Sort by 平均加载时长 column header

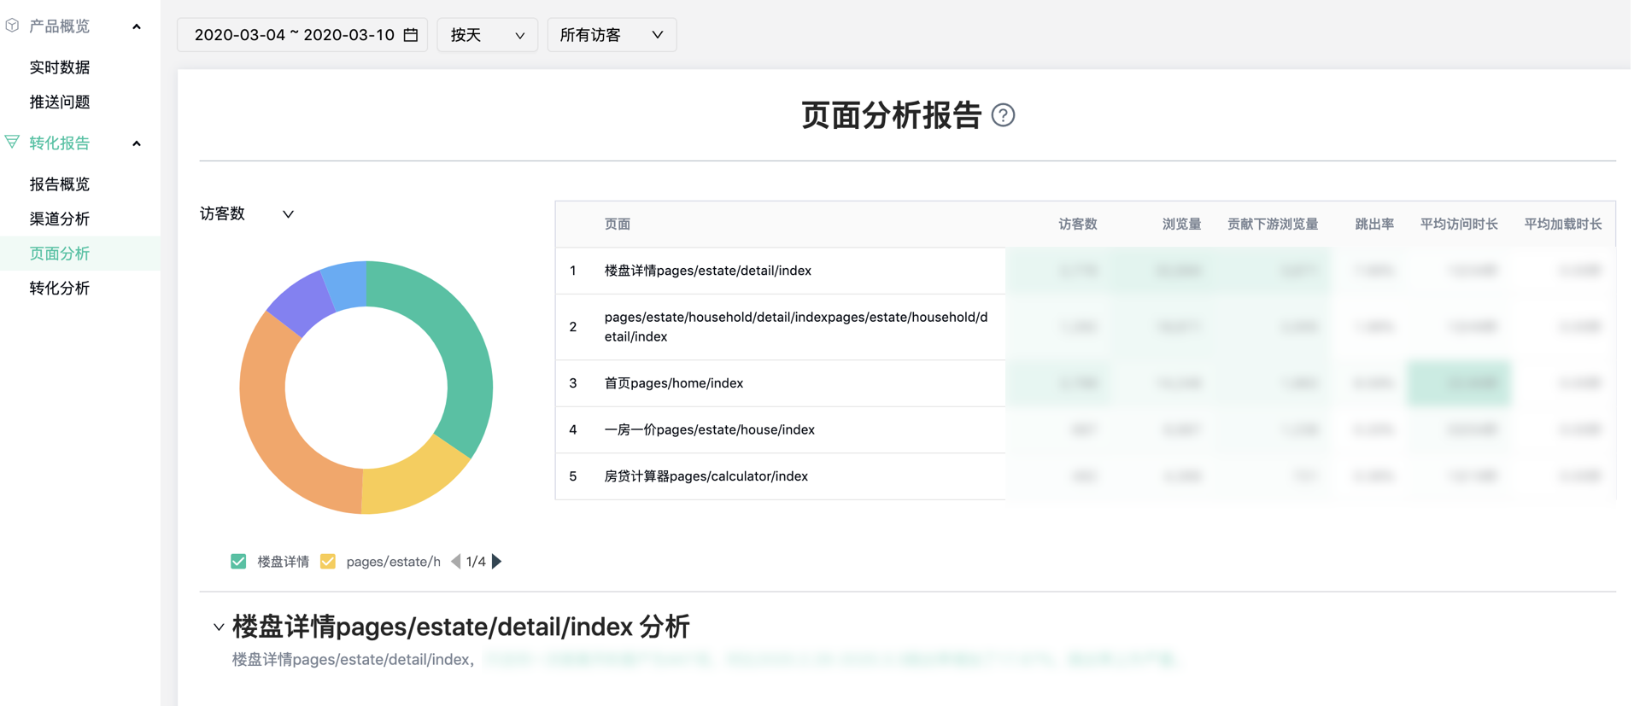[x=1563, y=224]
